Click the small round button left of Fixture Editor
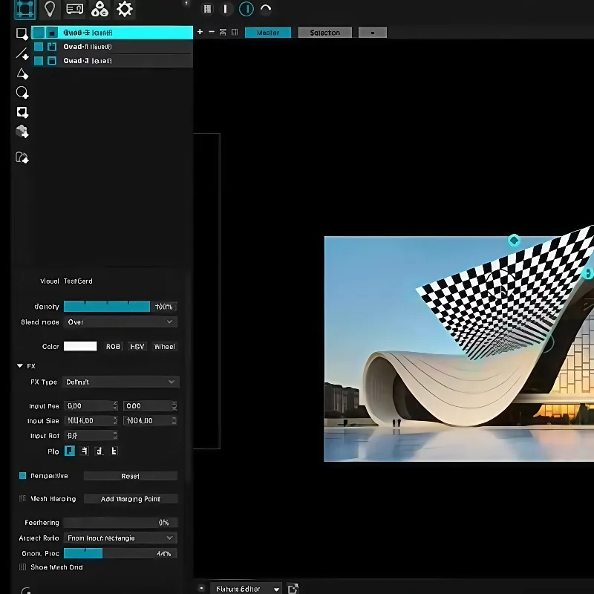Screen dimensions: 594x594 pos(201,588)
